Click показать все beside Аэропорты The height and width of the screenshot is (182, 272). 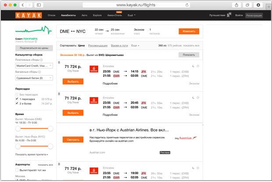[45, 164]
